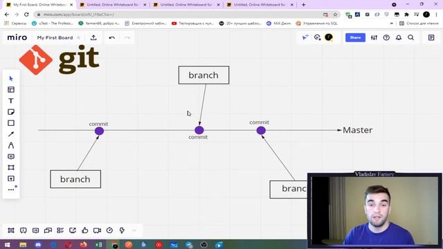Click the My First Board title
Viewport: 443px width, 249px height.
point(55,37)
